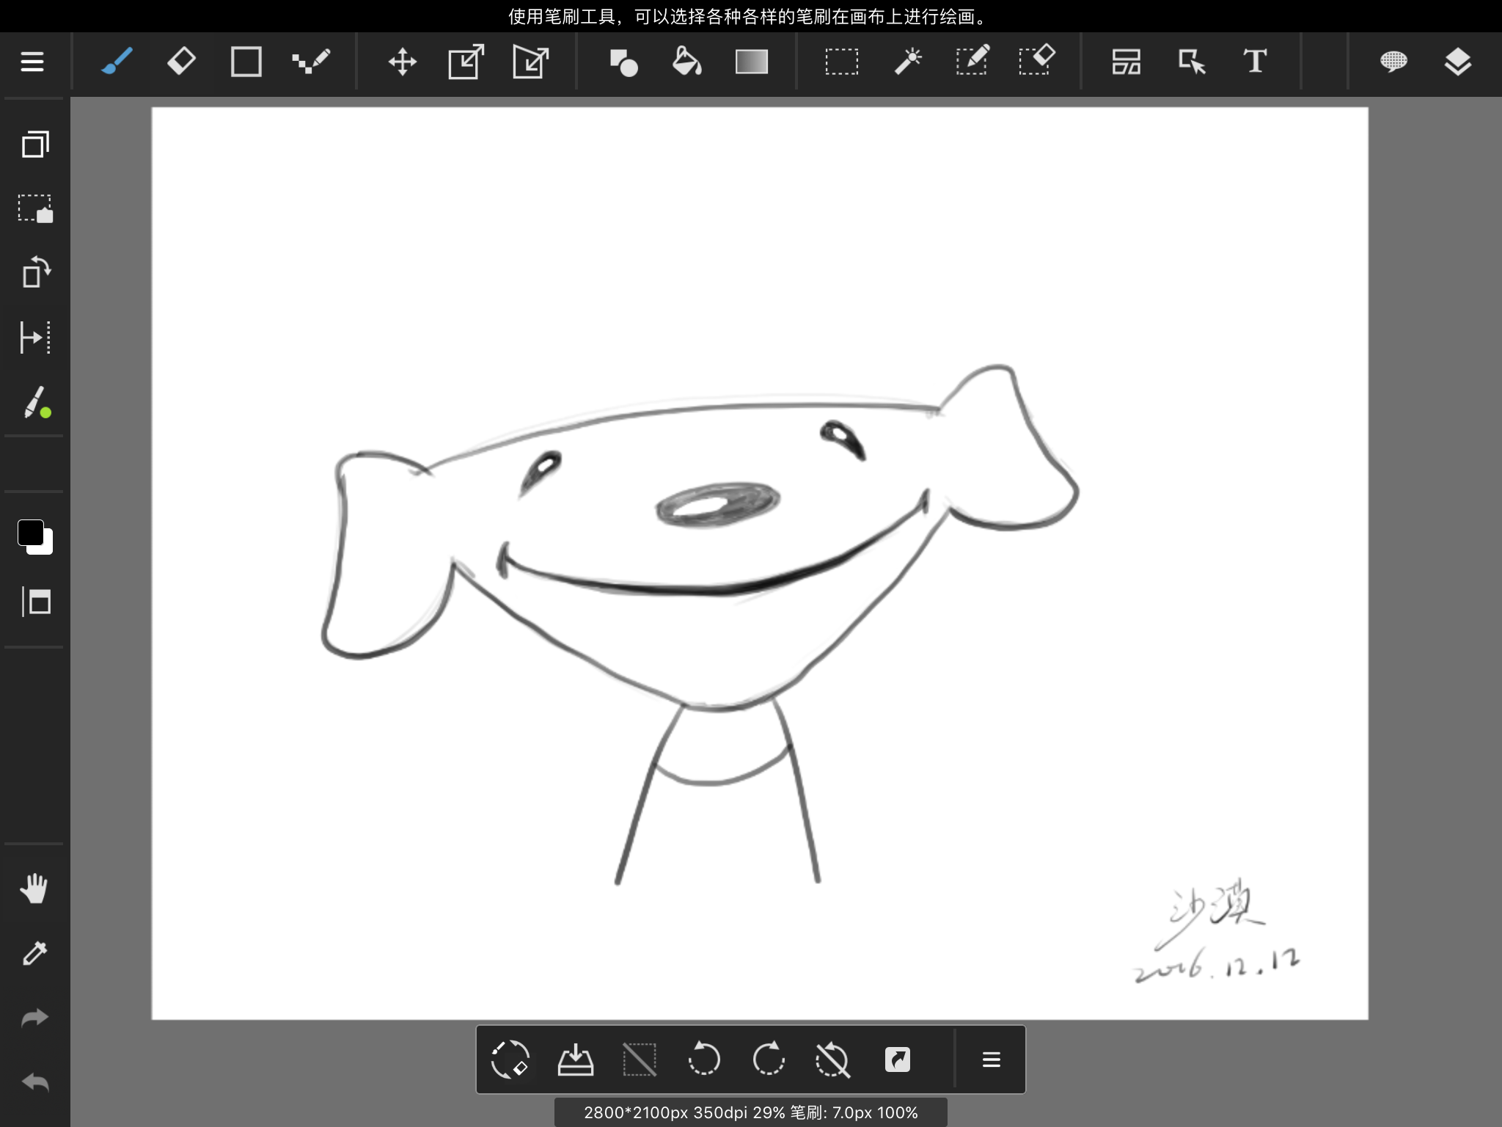Rotate canvas counterclockwise
The width and height of the screenshot is (1502, 1127).
(704, 1059)
